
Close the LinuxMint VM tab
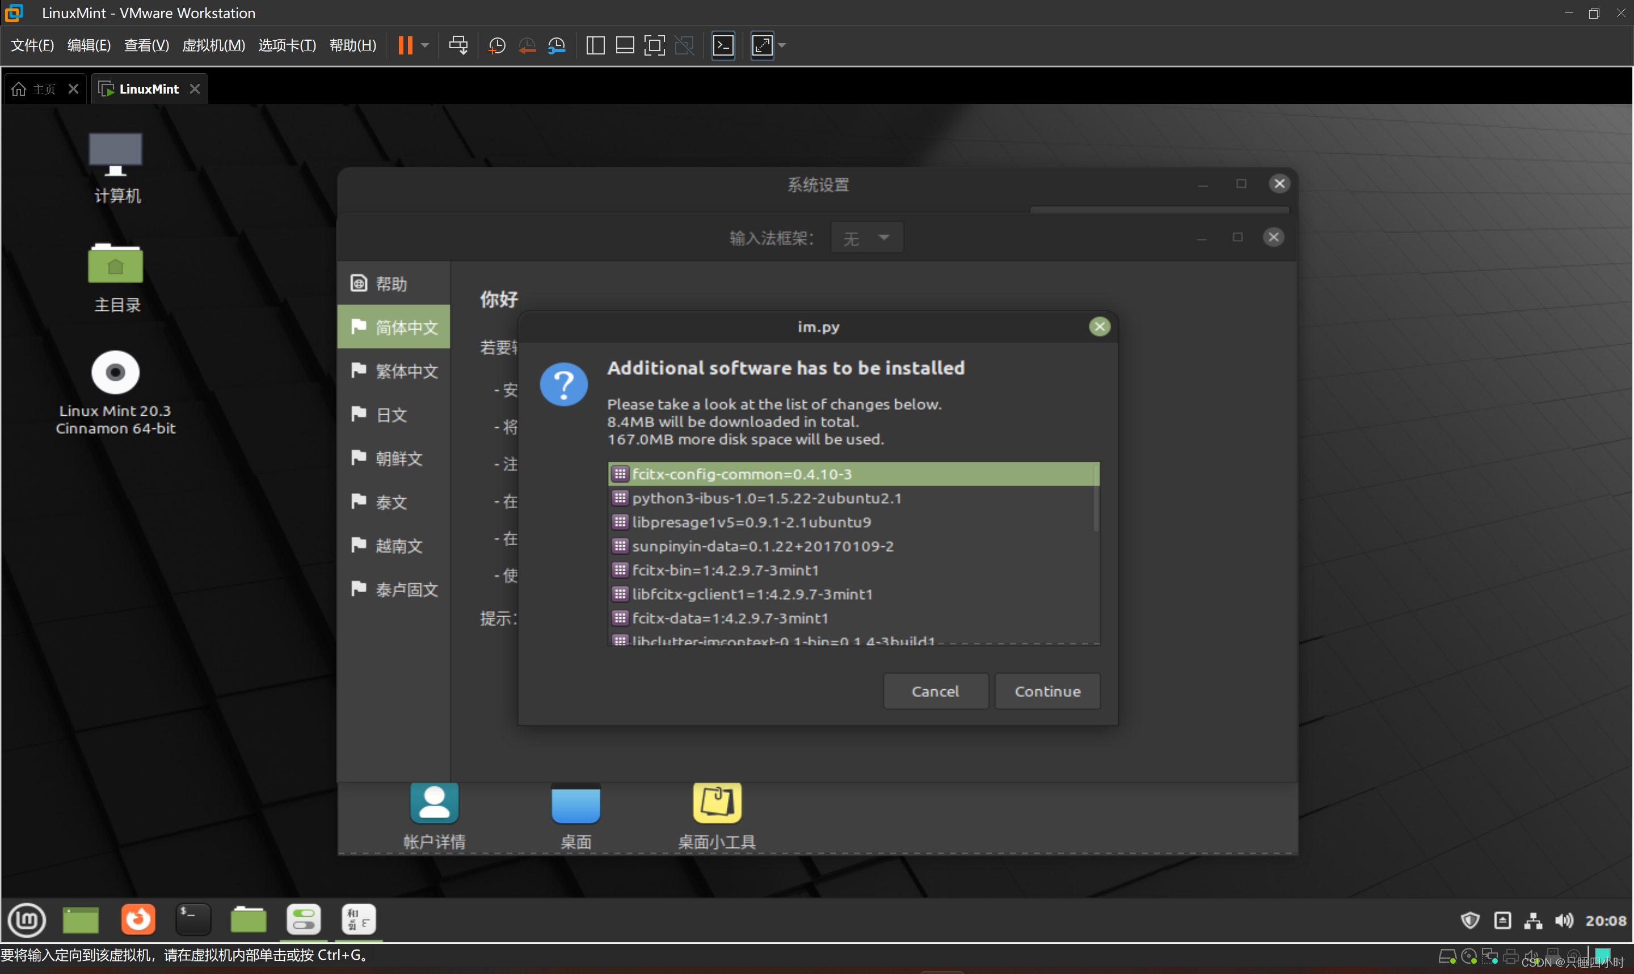[195, 88]
